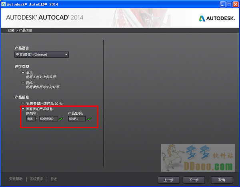The image size is (240, 187).
Task: Click the serial number field 69696969
Action: (48, 119)
